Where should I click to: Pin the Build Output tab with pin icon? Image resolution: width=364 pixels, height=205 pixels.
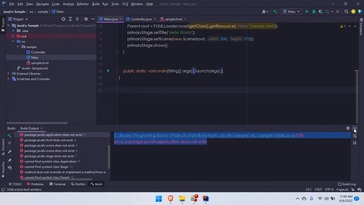(10, 160)
